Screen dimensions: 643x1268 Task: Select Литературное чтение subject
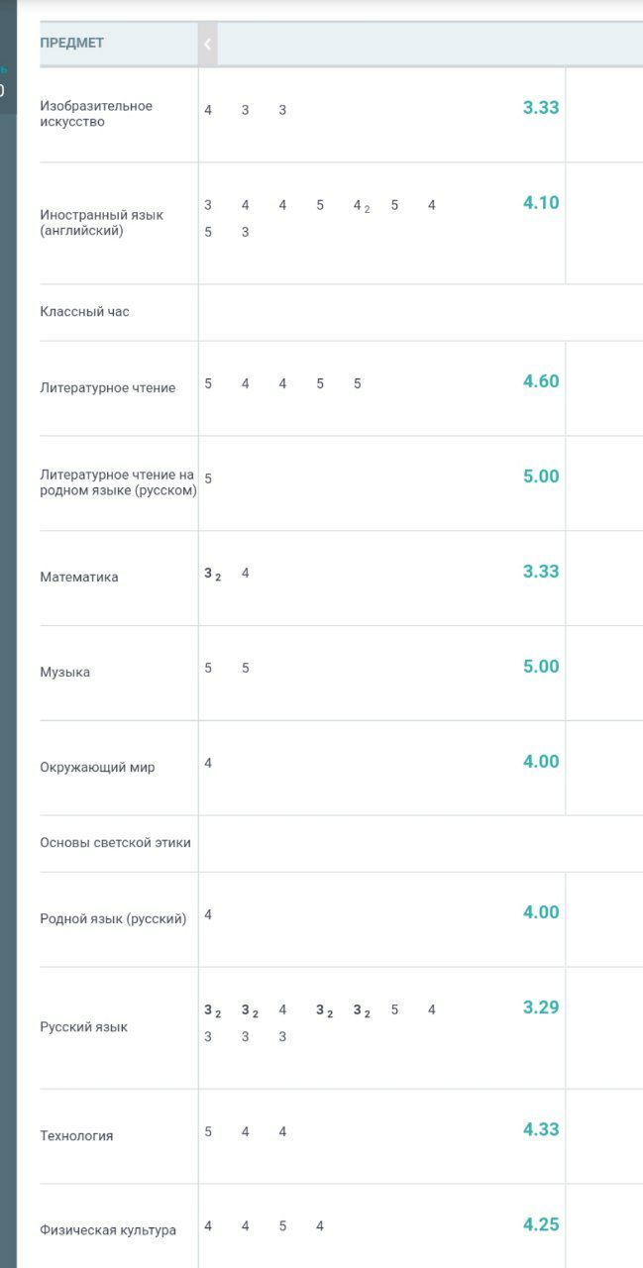(108, 387)
